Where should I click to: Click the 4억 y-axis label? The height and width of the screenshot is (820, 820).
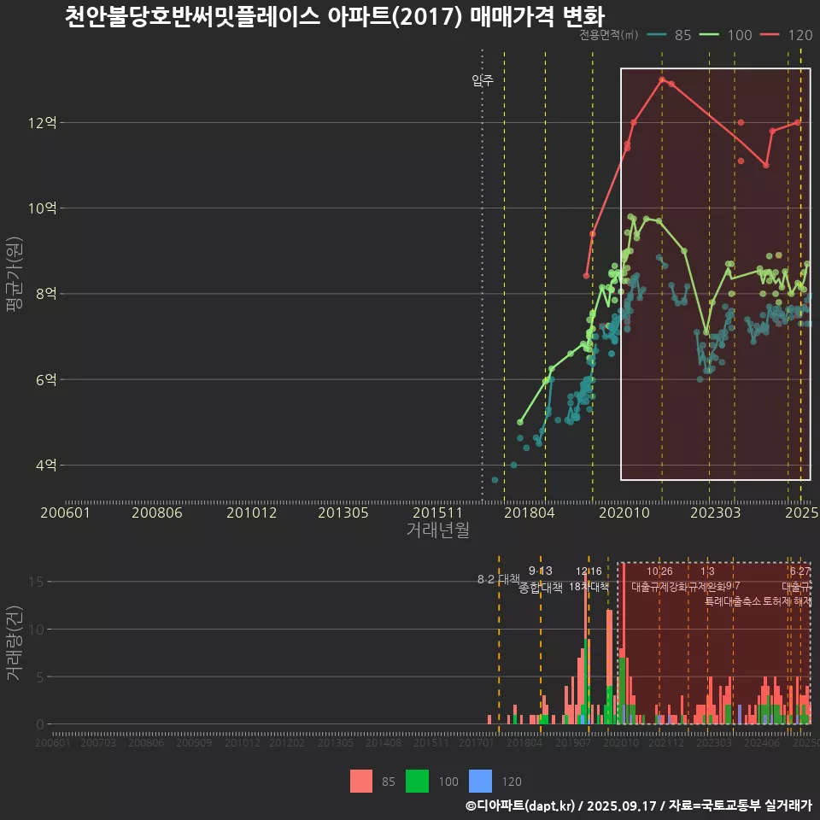pos(46,465)
